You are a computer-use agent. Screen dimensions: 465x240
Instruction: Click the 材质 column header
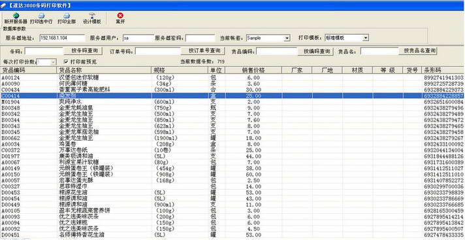pos(358,70)
